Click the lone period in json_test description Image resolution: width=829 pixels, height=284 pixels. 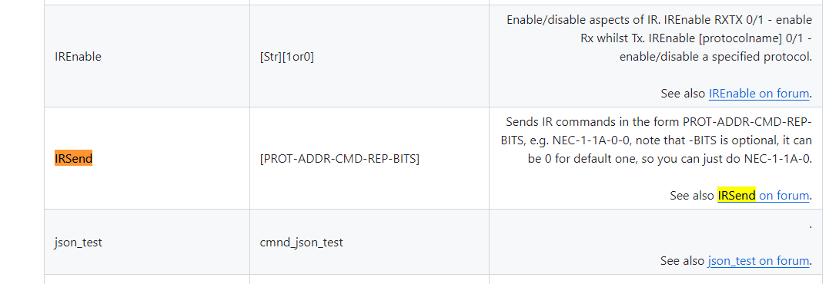click(811, 226)
